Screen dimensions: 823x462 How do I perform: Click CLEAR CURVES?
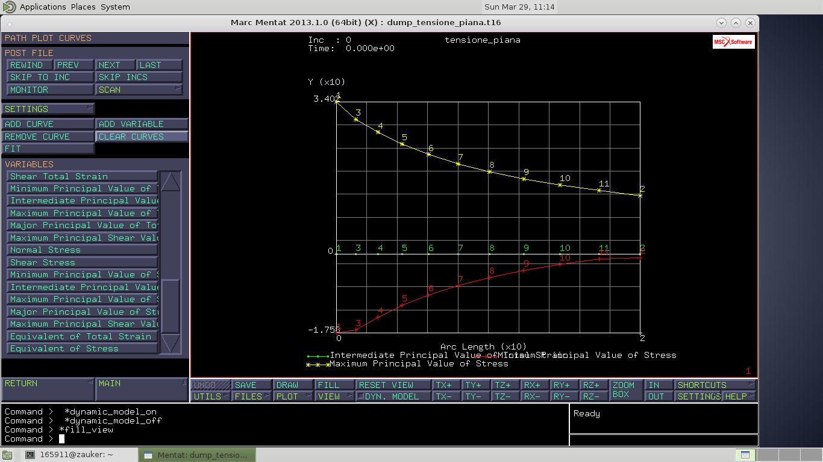pos(142,137)
